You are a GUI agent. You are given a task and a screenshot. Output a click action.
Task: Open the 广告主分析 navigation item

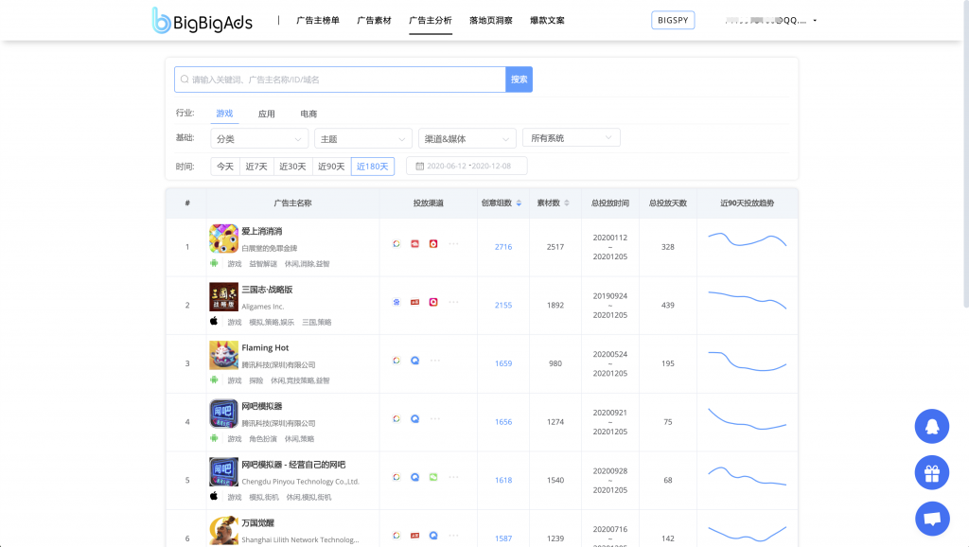click(x=431, y=21)
